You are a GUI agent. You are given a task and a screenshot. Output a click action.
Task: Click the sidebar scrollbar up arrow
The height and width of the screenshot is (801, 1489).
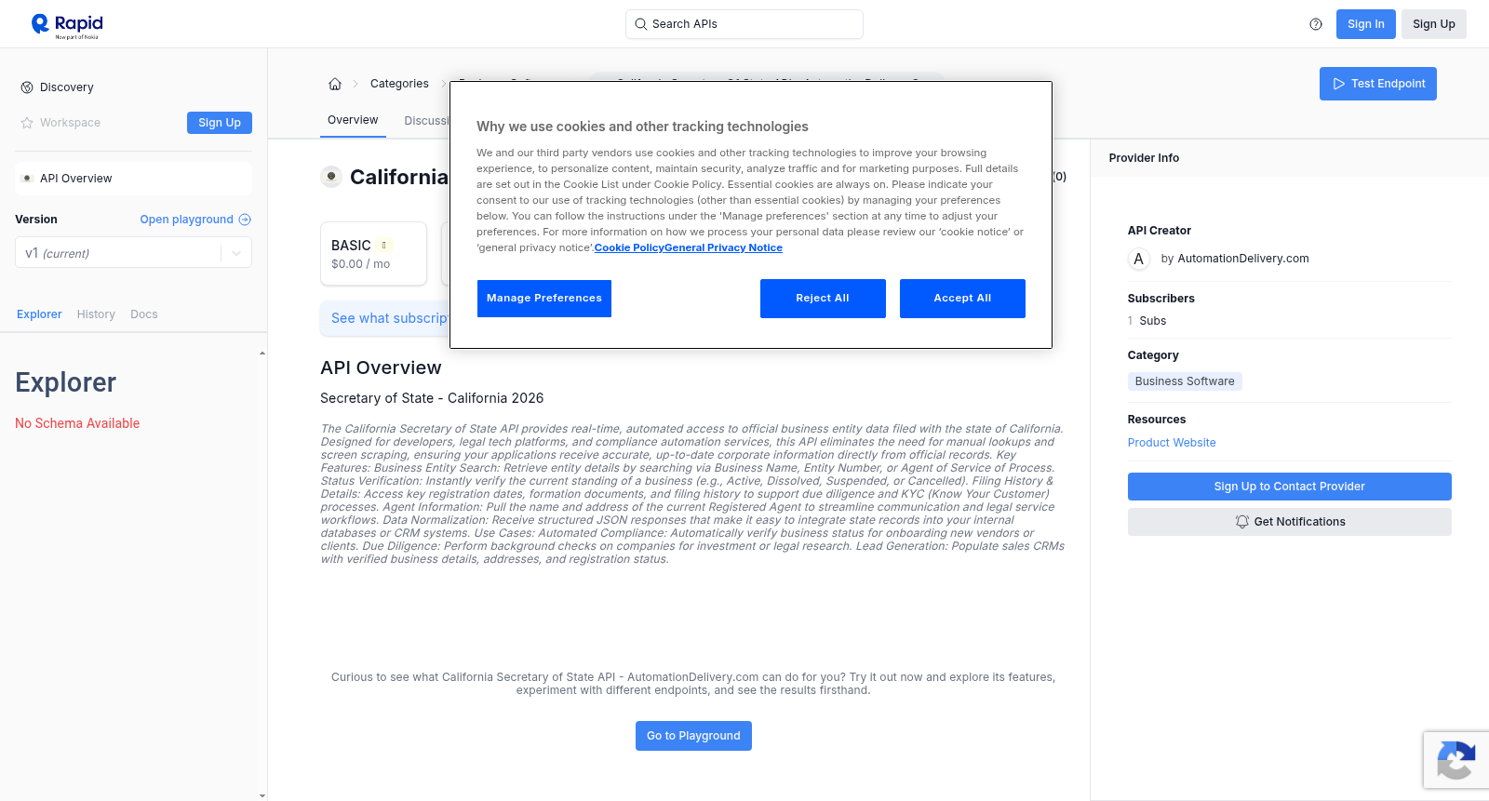tap(262, 354)
